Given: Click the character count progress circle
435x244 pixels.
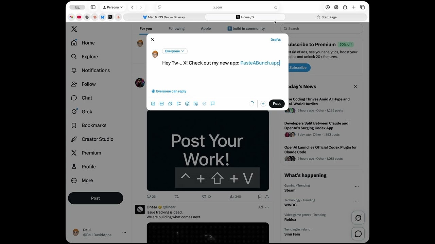Looking at the screenshot, I should (x=251, y=103).
